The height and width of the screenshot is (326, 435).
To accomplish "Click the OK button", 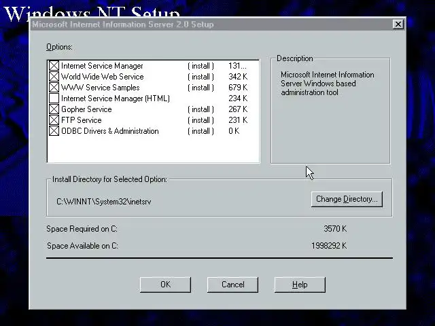I will click(x=165, y=285).
